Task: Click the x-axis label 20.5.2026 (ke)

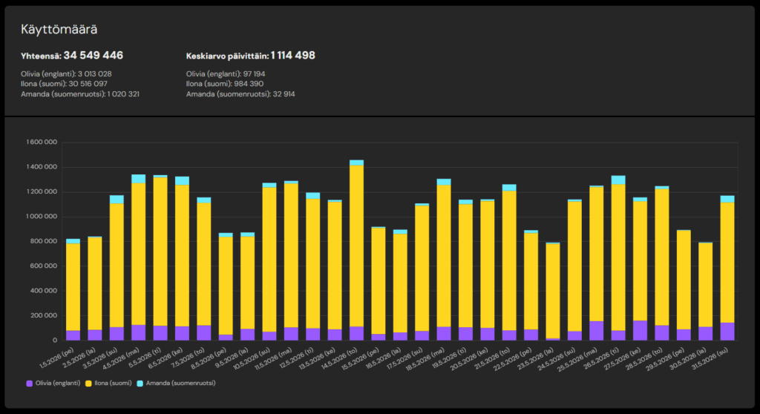Action: click(470, 359)
